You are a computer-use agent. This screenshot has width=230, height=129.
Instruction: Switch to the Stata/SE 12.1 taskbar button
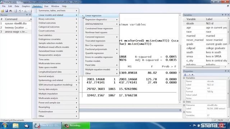47,125
